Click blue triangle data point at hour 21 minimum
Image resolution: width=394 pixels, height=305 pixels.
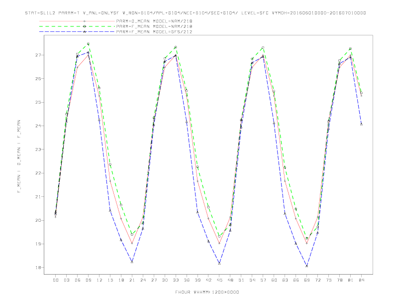coord(132,262)
